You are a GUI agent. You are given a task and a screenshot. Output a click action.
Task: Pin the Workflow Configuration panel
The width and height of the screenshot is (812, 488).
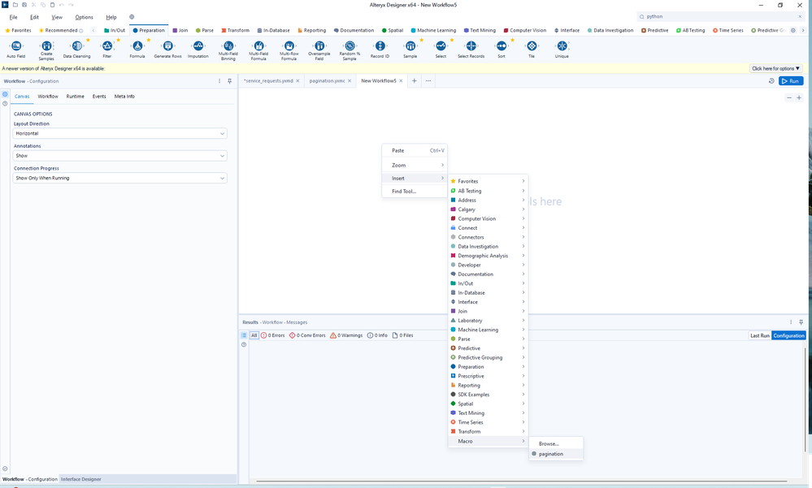pyautogui.click(x=229, y=81)
